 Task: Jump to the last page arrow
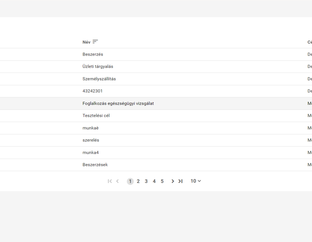click(181, 181)
